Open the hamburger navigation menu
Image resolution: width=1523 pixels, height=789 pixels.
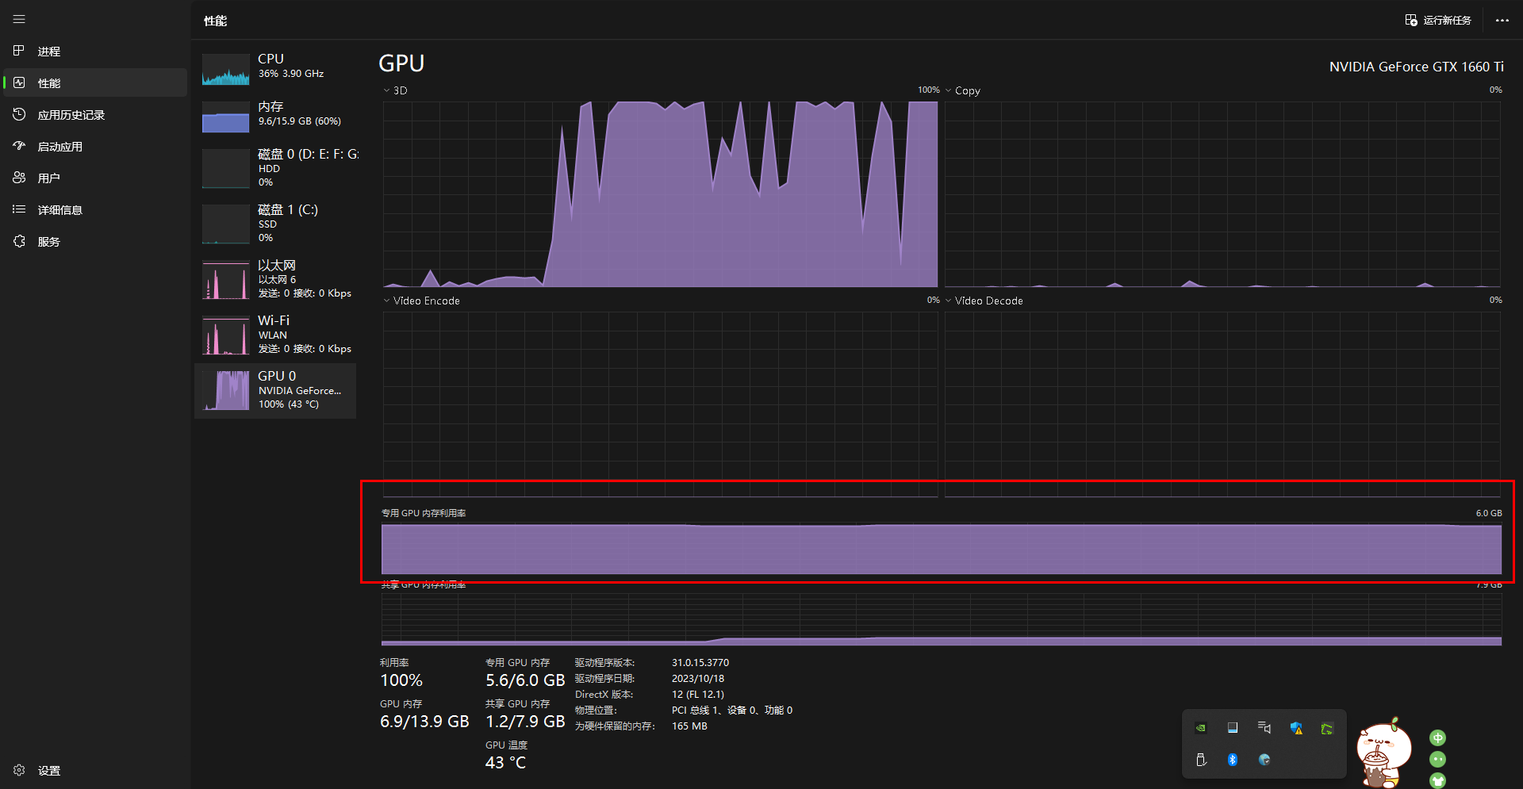pos(19,19)
